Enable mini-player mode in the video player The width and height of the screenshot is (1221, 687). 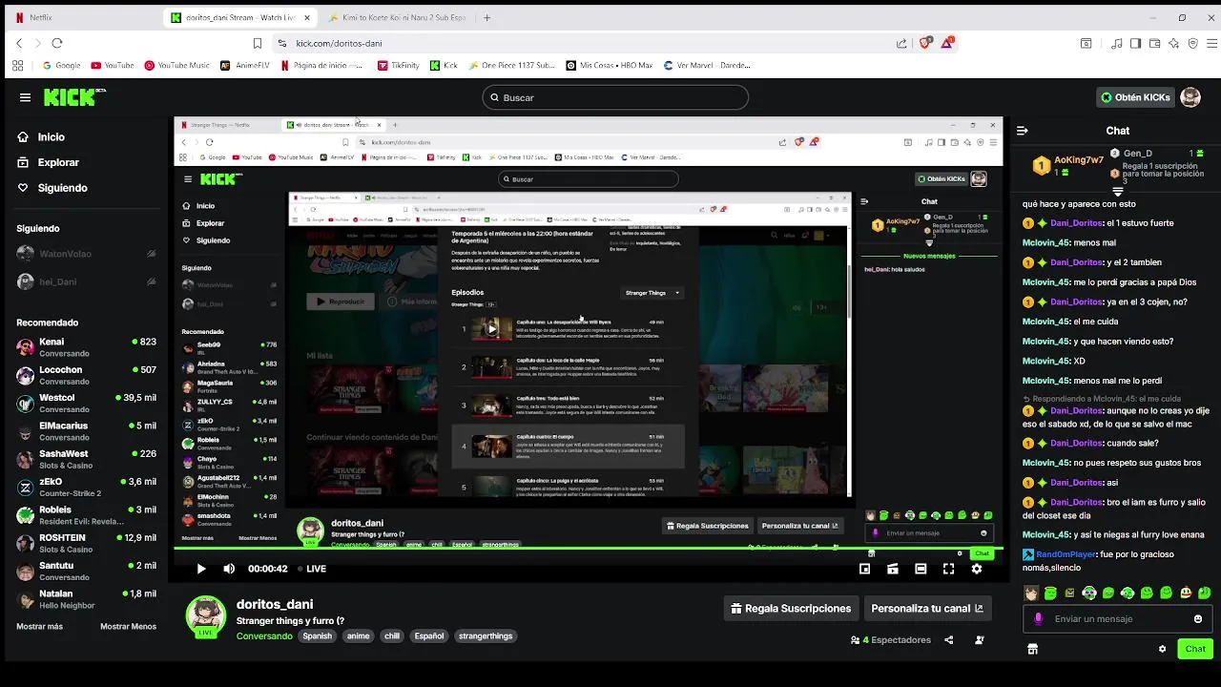click(x=864, y=569)
